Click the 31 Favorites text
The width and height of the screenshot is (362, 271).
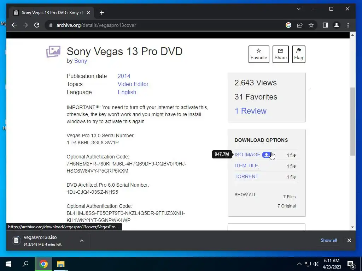[x=256, y=97]
